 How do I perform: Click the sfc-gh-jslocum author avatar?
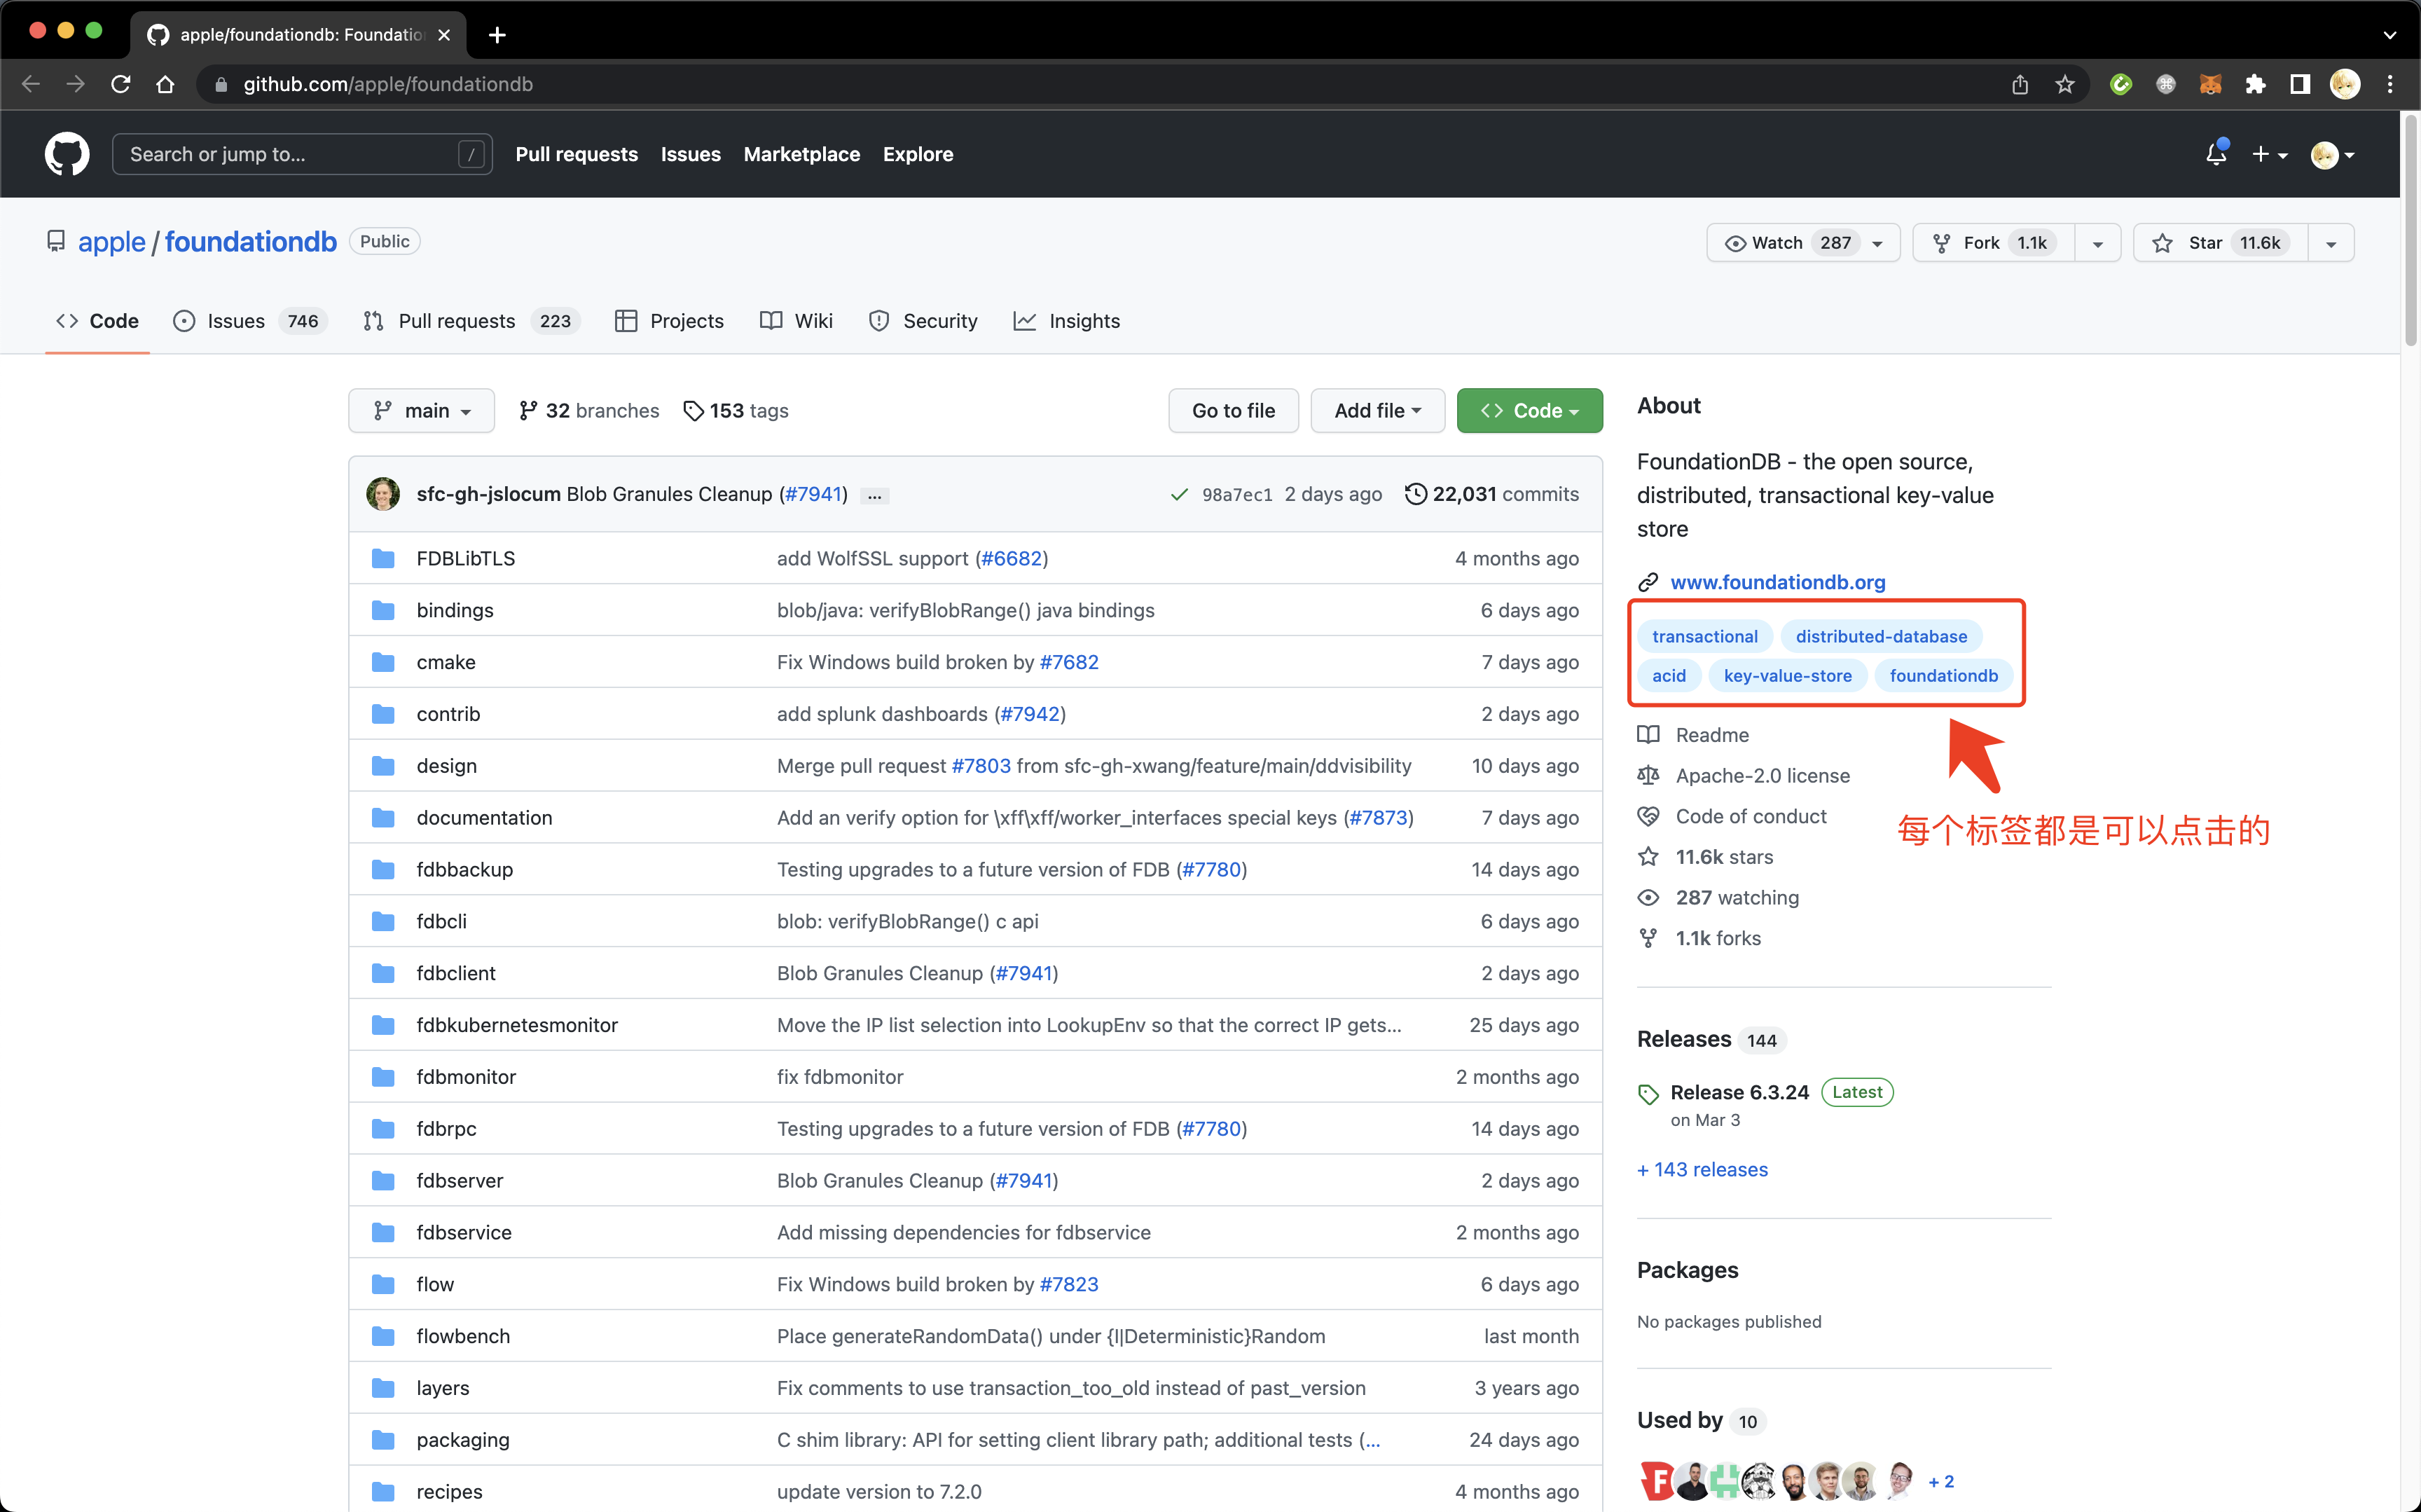point(383,494)
